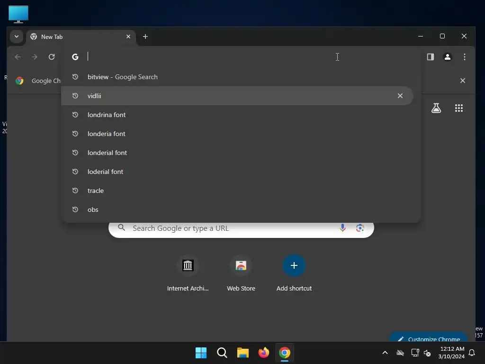The image size is (485, 364).
Task: Reload the page
Action: [52, 57]
